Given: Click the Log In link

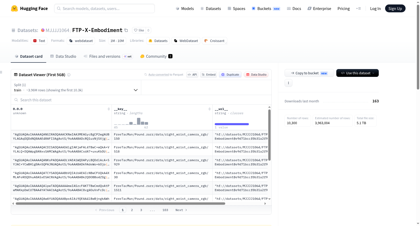Looking at the screenshot, I should (375, 8).
